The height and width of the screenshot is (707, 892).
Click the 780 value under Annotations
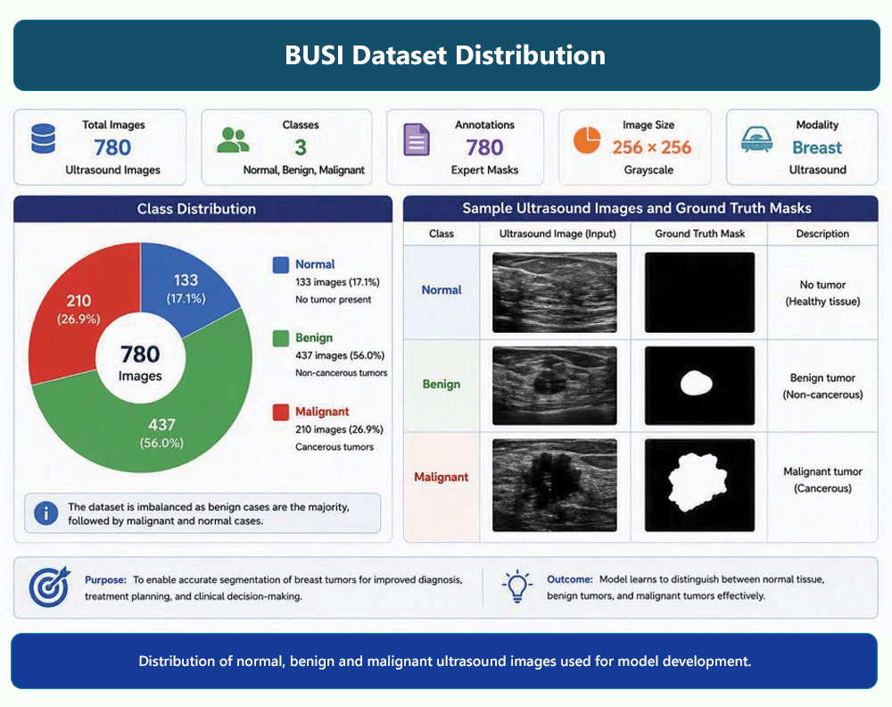click(484, 148)
